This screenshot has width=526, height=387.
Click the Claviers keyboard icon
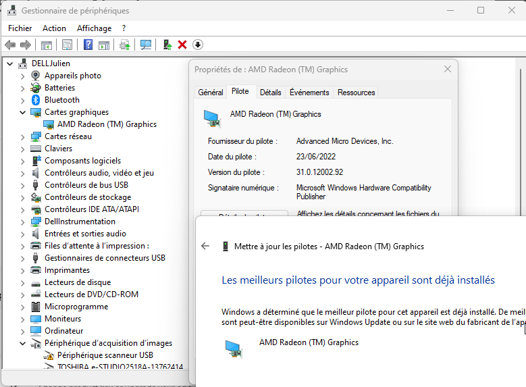click(36, 149)
